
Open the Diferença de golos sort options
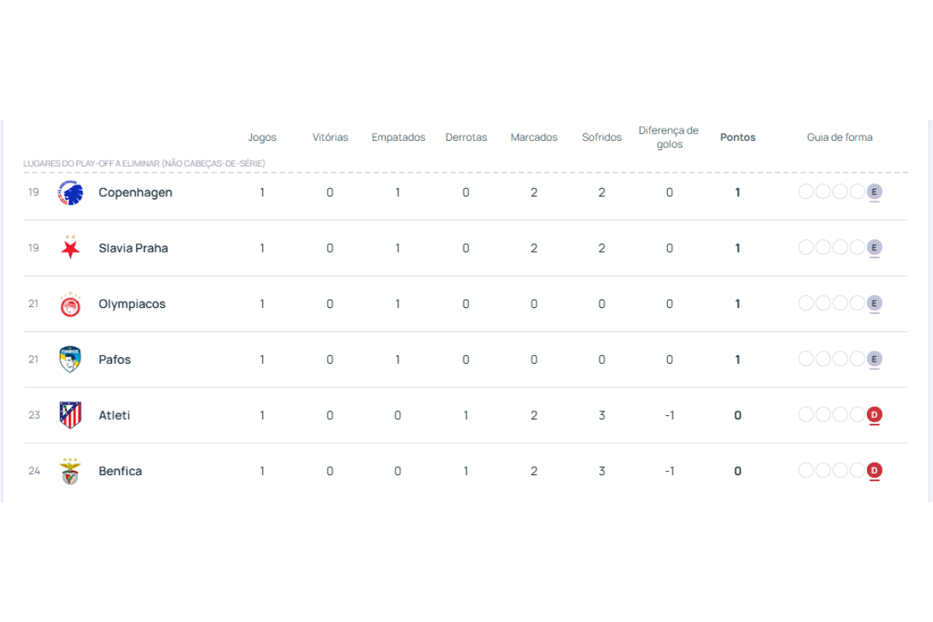click(669, 137)
